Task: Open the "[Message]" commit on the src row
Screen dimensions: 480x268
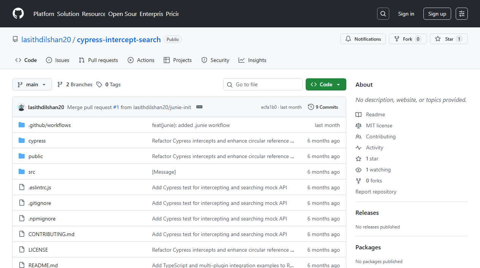Action: coord(164,172)
